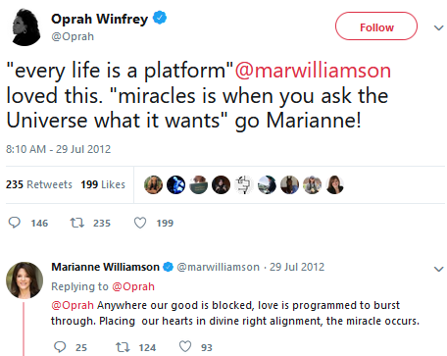Like Oprah's tweet with the heart icon

[140, 223]
